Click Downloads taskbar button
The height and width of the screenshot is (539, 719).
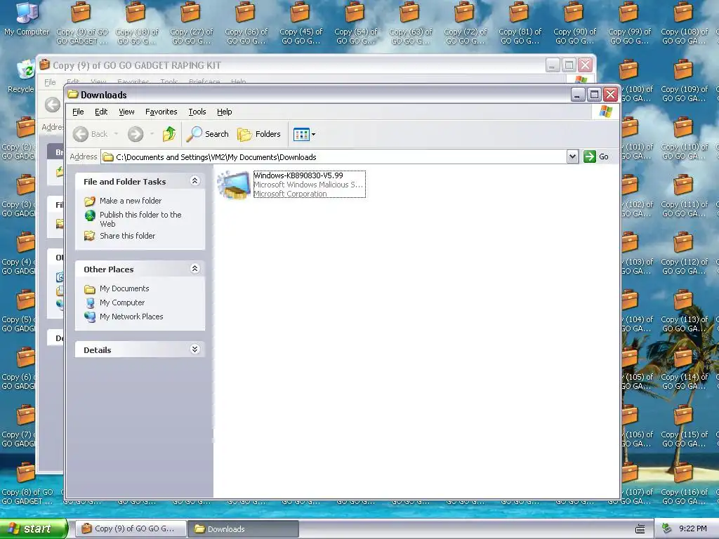click(242, 529)
